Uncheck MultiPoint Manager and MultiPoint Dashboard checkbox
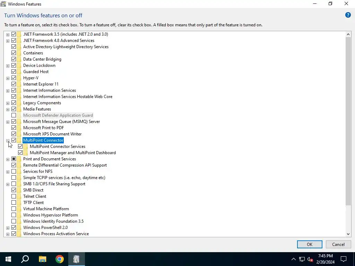The image size is (355, 266). coord(20,153)
